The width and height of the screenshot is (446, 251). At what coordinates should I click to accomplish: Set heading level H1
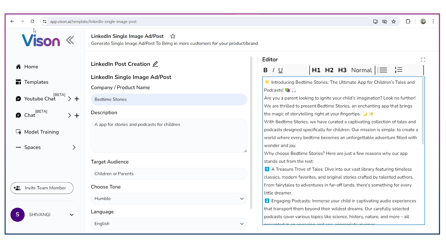pos(316,70)
